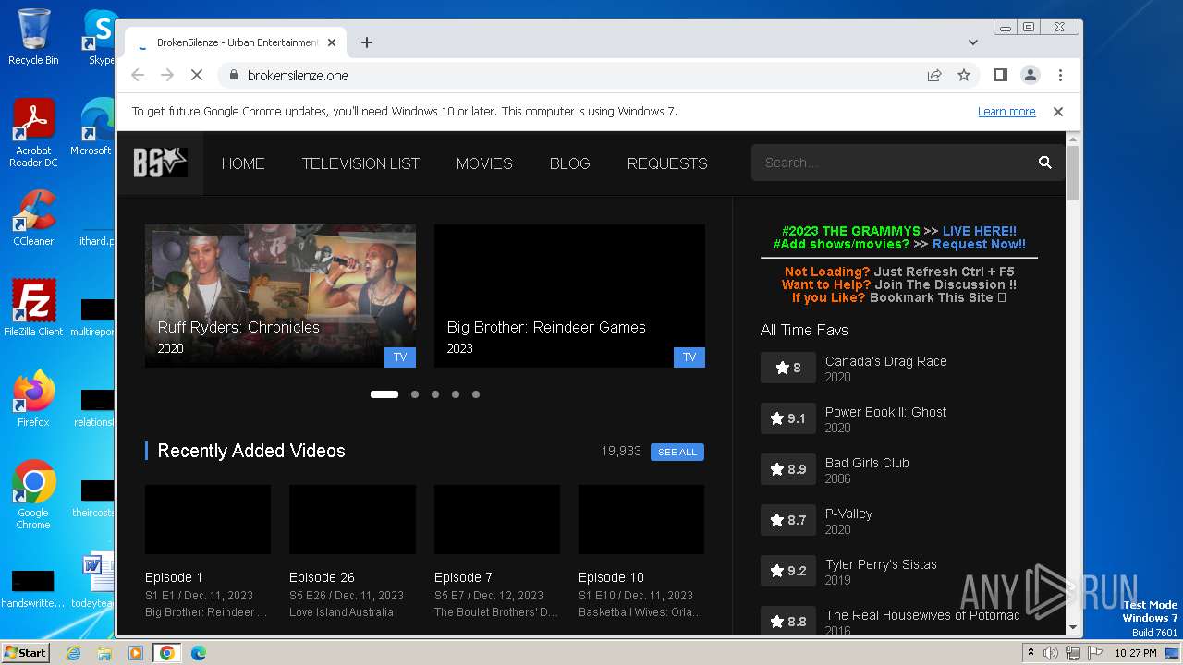Open Canada's Drag Race link
The width and height of the screenshot is (1183, 665).
click(x=885, y=361)
